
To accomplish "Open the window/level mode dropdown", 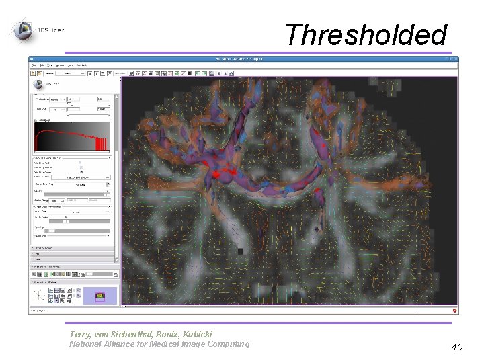I will tap(58, 99).
